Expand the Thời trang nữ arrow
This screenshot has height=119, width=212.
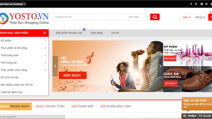(x=45, y=62)
